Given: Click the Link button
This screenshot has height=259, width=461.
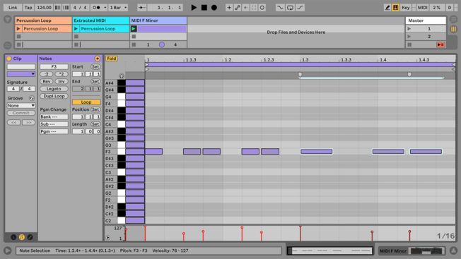Looking at the screenshot, I should tap(12, 8).
